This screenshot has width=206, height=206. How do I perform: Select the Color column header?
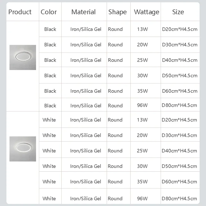49,12
